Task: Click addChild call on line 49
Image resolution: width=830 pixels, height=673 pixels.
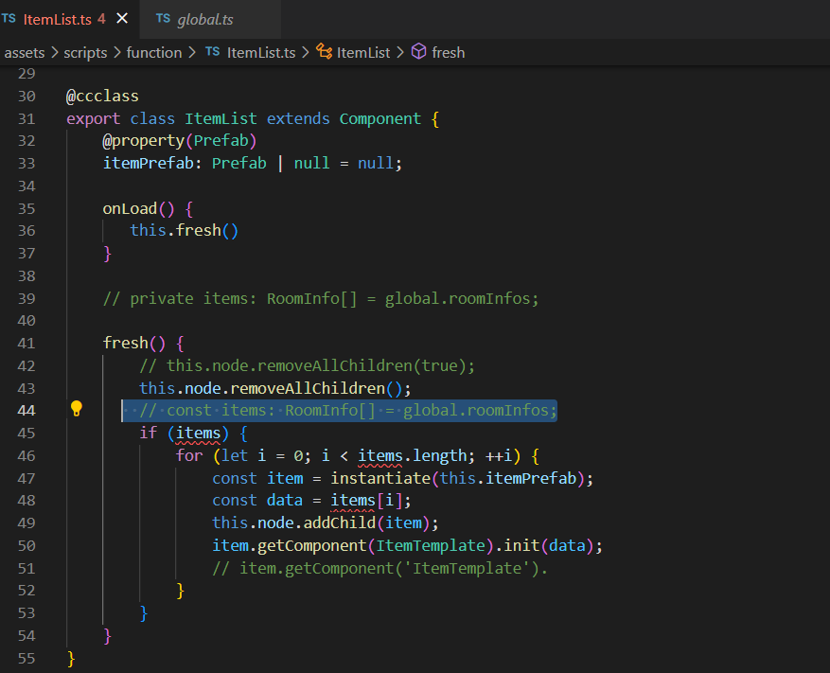Action: pos(340,523)
